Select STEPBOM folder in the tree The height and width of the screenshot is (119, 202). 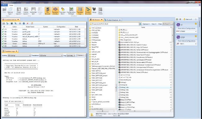tap(95, 33)
